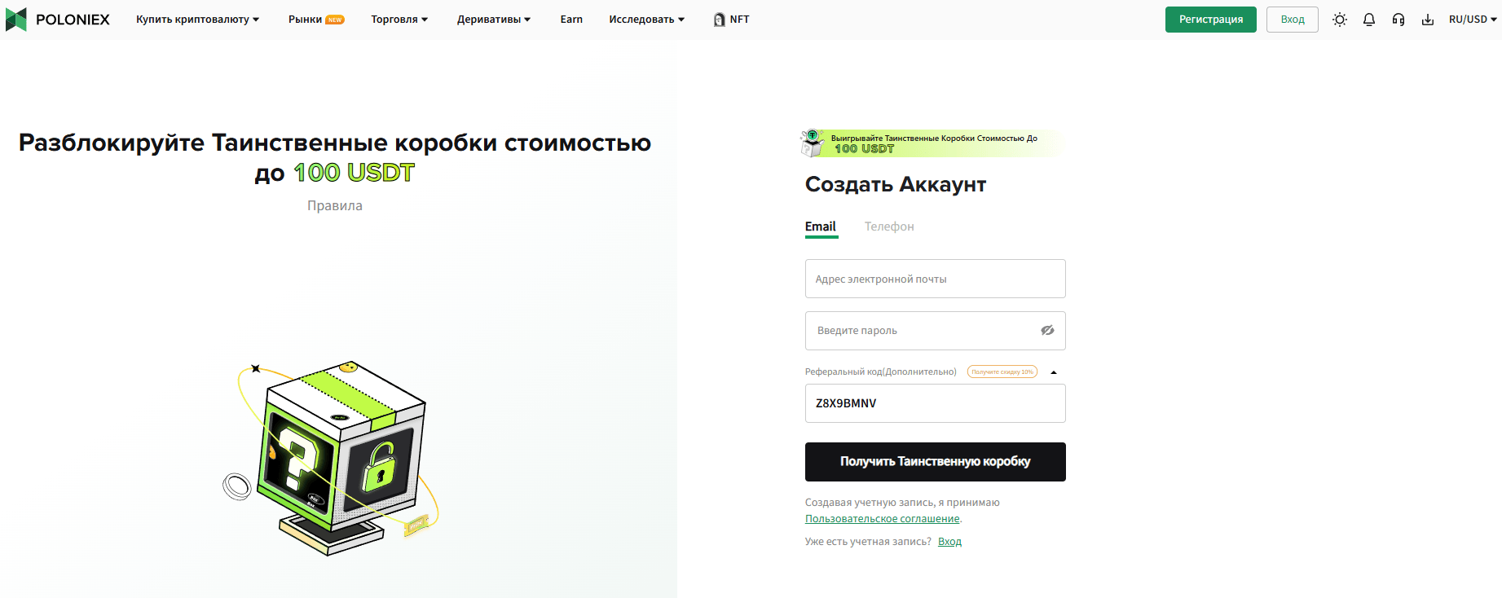Screen dimensions: 1502x598
Task: Open Пользовательское соглашение link
Action: [x=883, y=519]
